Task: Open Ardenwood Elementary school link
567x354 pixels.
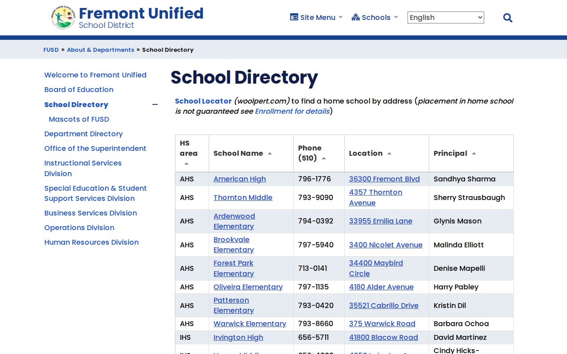Action: point(234,221)
